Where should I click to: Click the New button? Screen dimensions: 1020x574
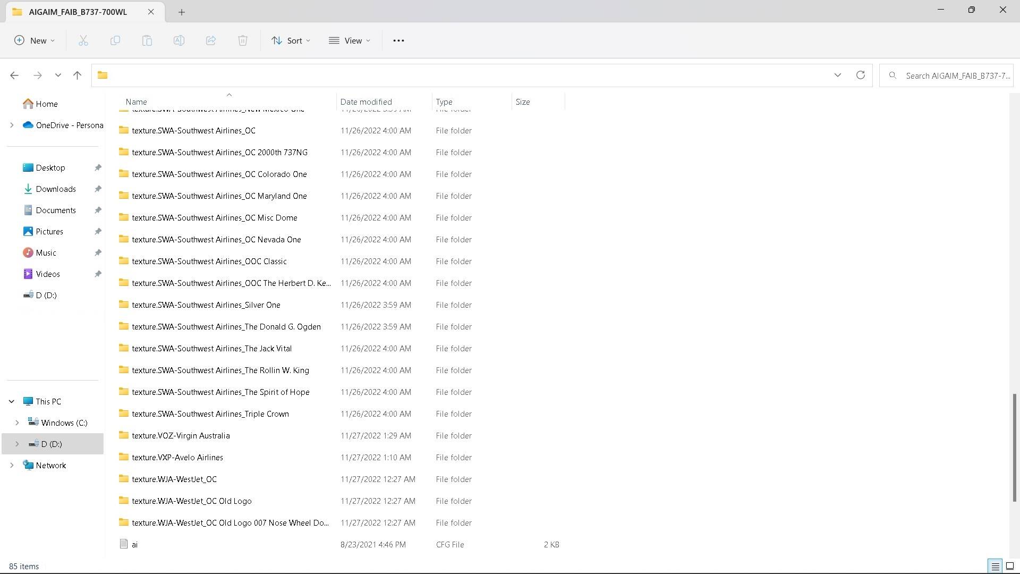coord(35,40)
